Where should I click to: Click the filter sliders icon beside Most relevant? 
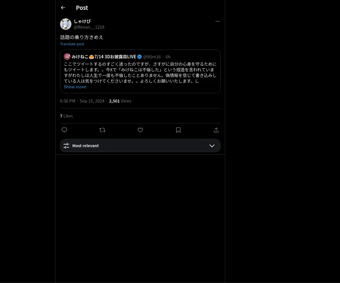coord(66,146)
